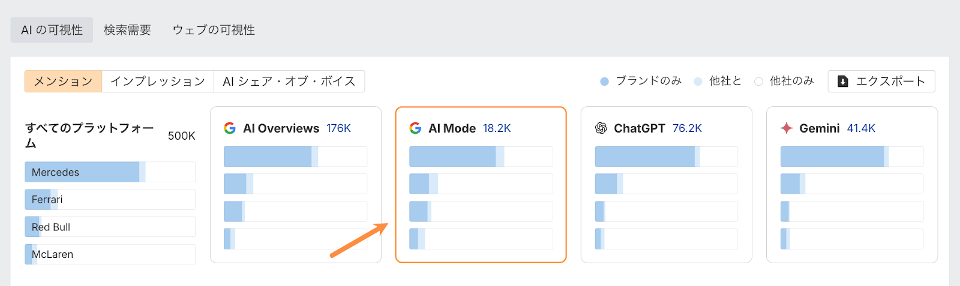Open the AI の可視性 tab
This screenshot has width=960, height=286.
(x=52, y=30)
